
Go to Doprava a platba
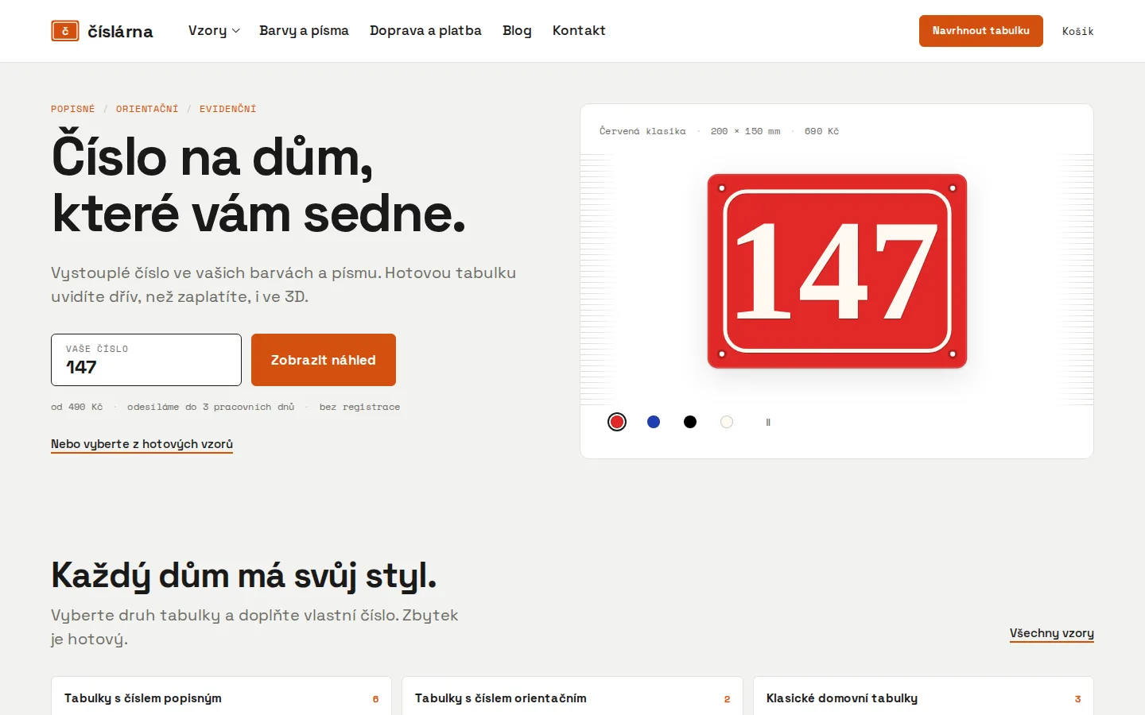(x=425, y=30)
